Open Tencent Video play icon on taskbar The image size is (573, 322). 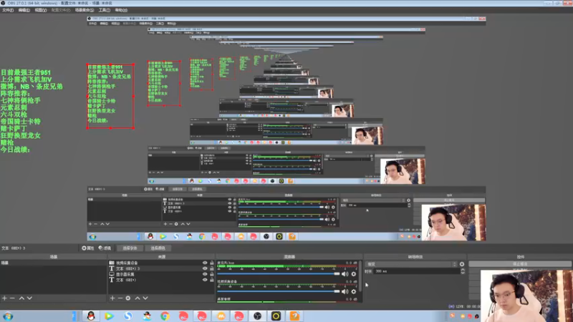[109, 316]
